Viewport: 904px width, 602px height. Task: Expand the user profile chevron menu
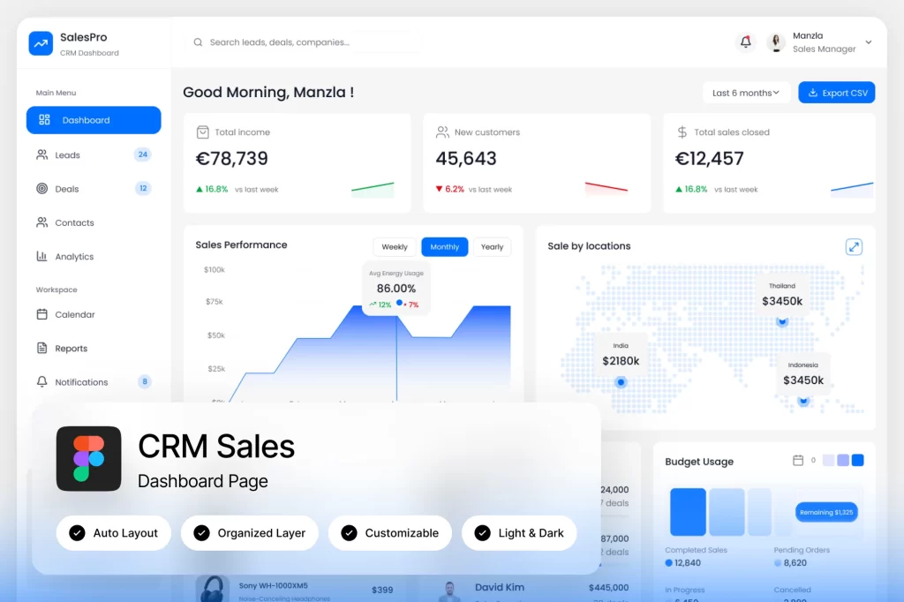click(x=869, y=42)
